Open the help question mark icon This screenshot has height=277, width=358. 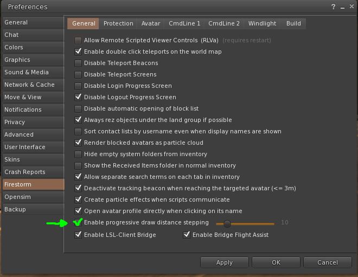(x=333, y=7)
